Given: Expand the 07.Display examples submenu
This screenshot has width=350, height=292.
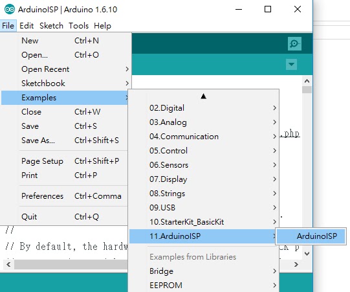Looking at the screenshot, I should [x=204, y=179].
